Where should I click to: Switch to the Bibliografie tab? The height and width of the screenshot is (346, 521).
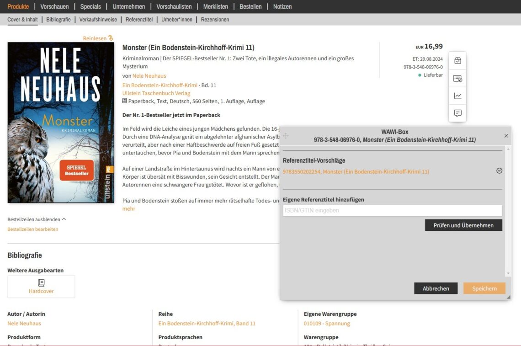coord(58,20)
